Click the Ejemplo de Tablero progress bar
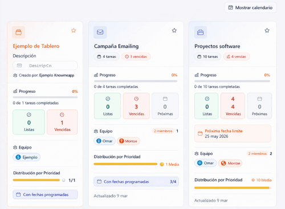This screenshot has height=209, width=285. (x=45, y=97)
